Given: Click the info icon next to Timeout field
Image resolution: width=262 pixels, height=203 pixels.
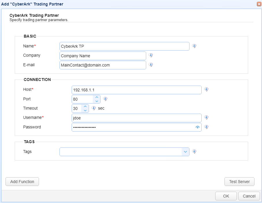Looking at the screenshot, I should pyautogui.click(x=94, y=108).
